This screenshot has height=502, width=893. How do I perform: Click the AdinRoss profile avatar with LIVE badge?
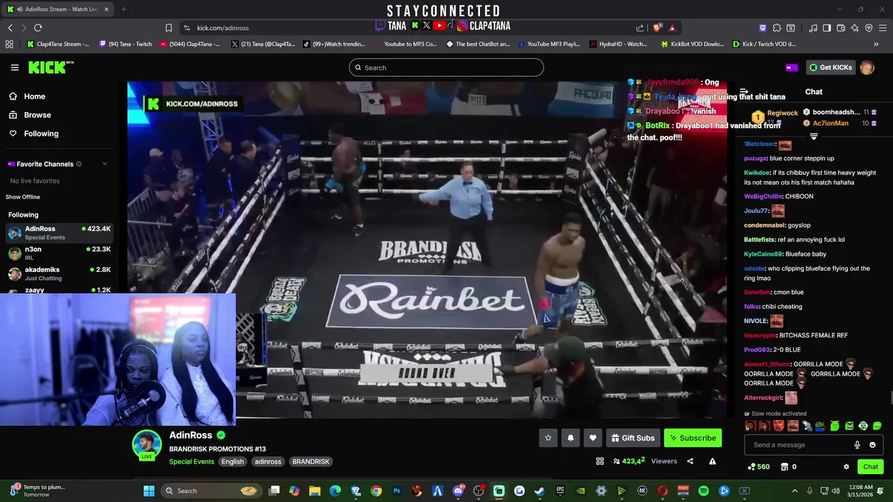(147, 445)
